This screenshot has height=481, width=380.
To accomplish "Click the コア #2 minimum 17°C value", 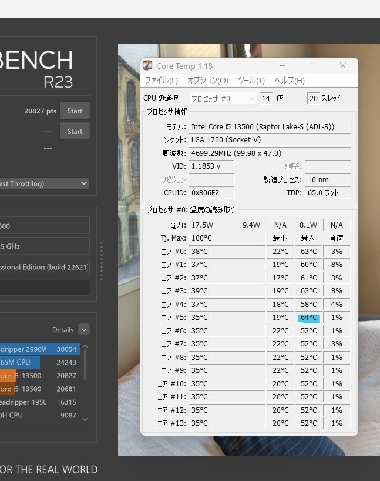I will pyautogui.click(x=280, y=278).
